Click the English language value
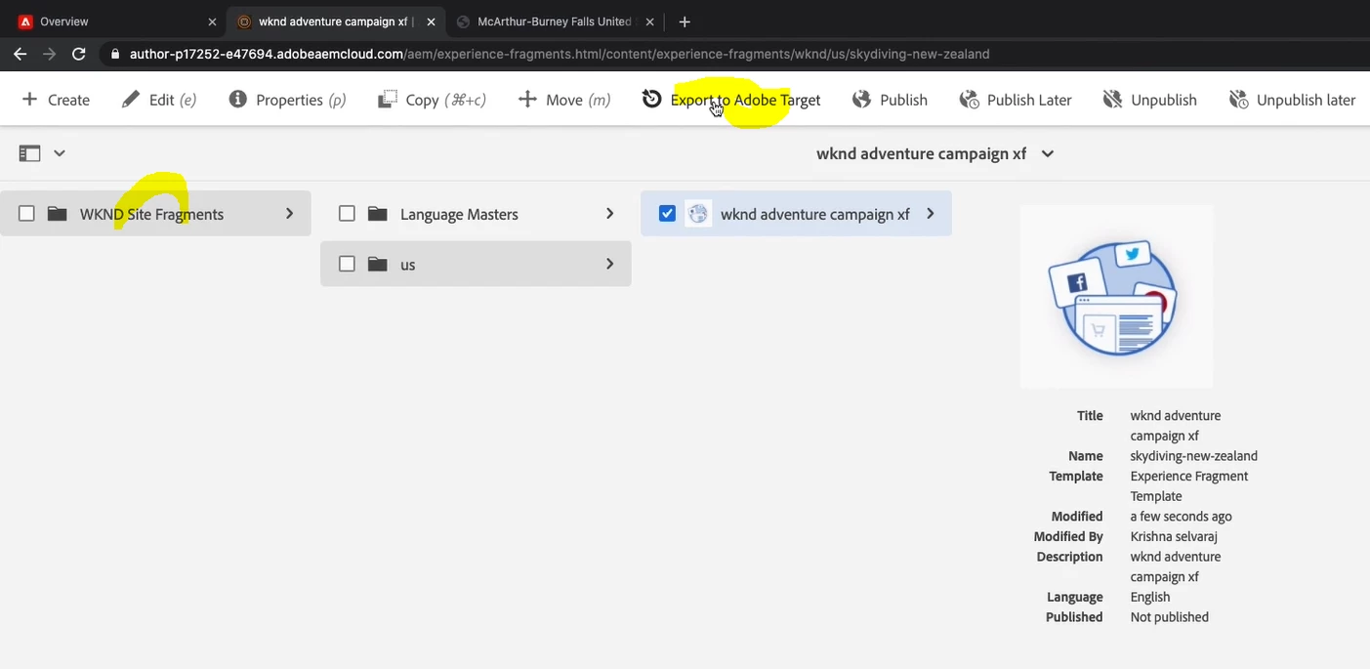This screenshot has height=669, width=1370. coord(1150,597)
